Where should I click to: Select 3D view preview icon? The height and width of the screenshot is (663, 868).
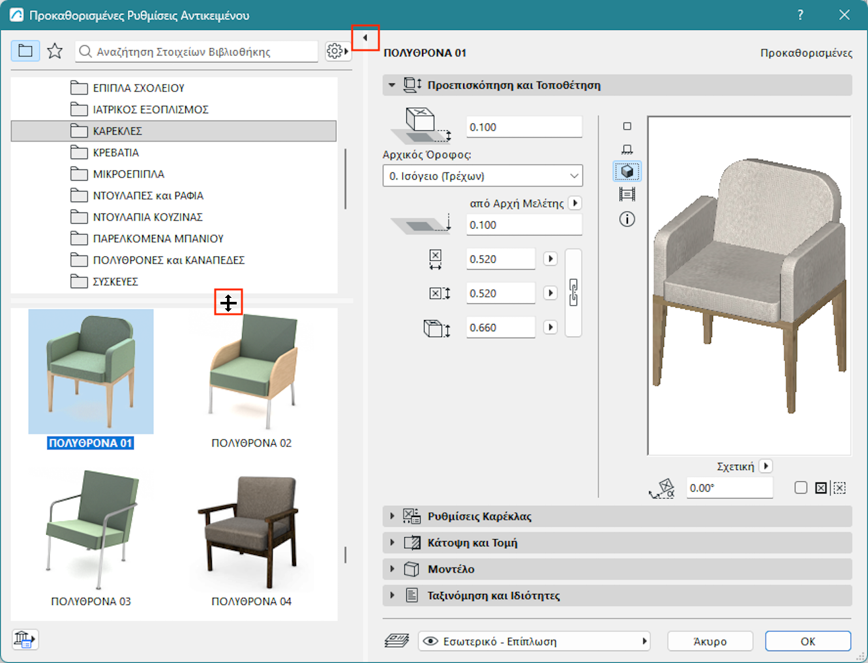coord(627,171)
